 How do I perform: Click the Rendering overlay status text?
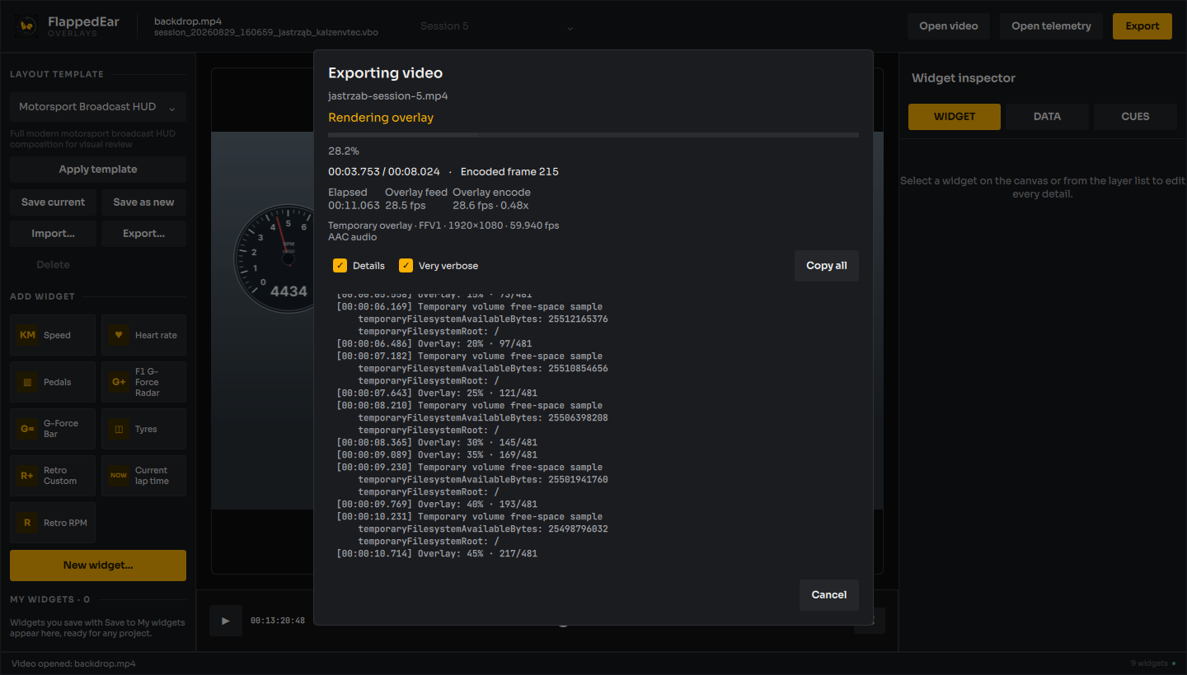click(x=381, y=118)
